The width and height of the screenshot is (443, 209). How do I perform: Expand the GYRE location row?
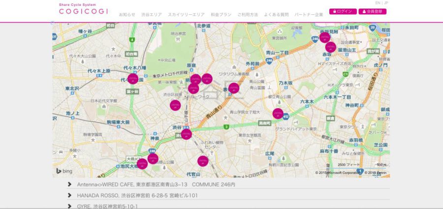pyautogui.click(x=228, y=206)
